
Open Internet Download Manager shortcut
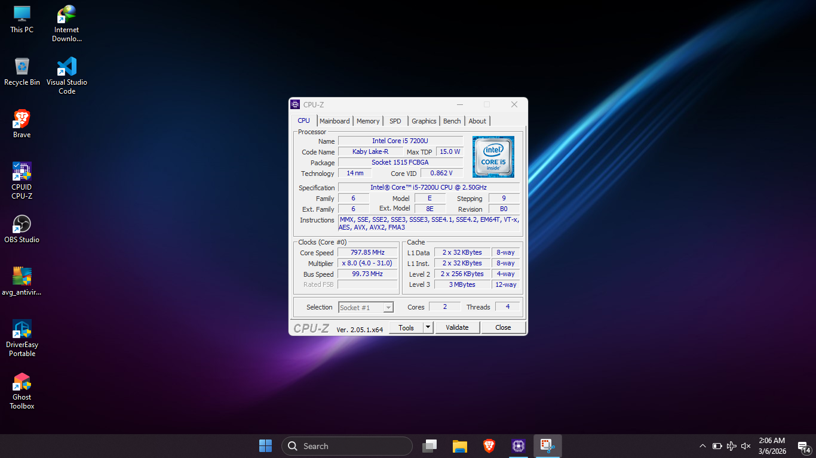point(67,23)
